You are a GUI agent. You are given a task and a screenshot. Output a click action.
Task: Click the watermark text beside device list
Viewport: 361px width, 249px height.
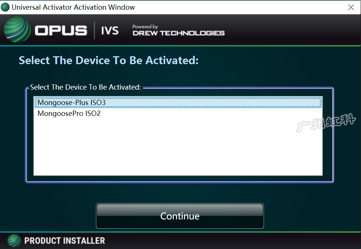326,122
